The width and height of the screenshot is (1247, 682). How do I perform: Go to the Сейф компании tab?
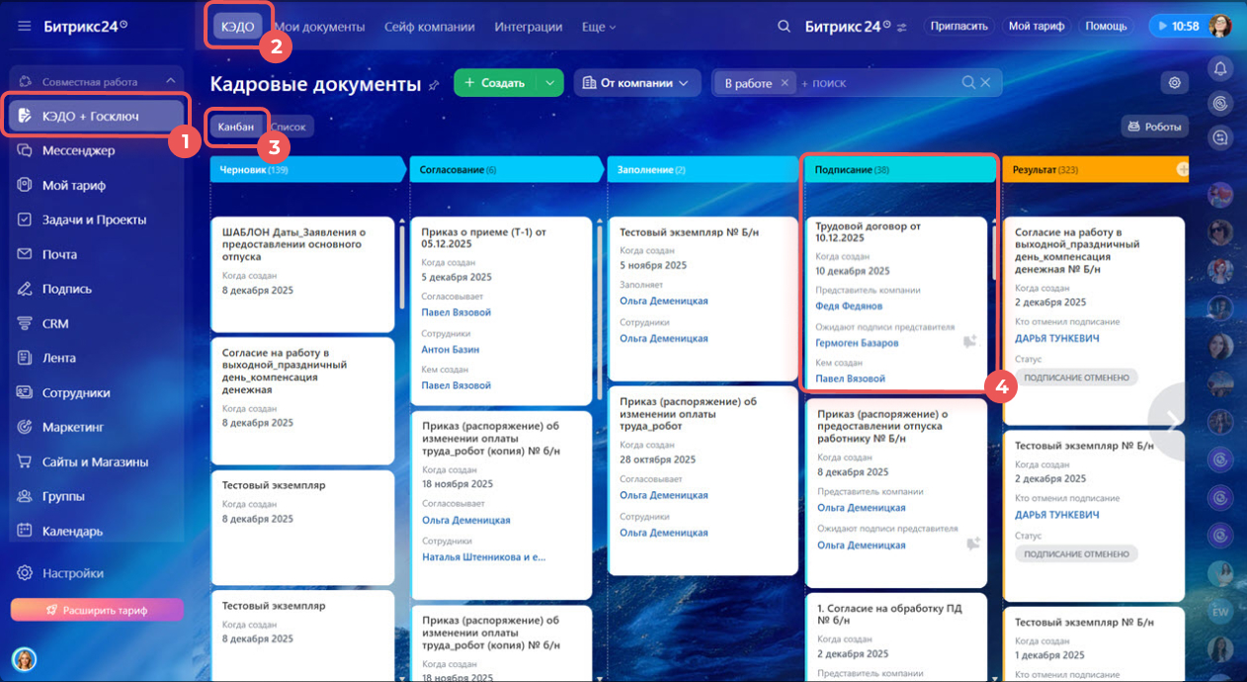tap(429, 27)
